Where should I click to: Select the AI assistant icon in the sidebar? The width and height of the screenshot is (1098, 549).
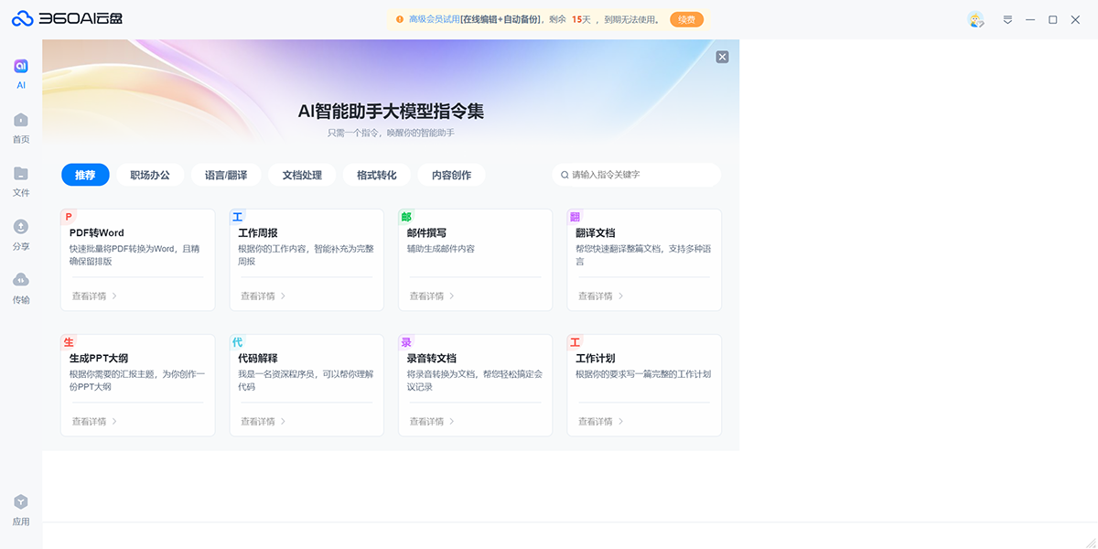tap(20, 67)
